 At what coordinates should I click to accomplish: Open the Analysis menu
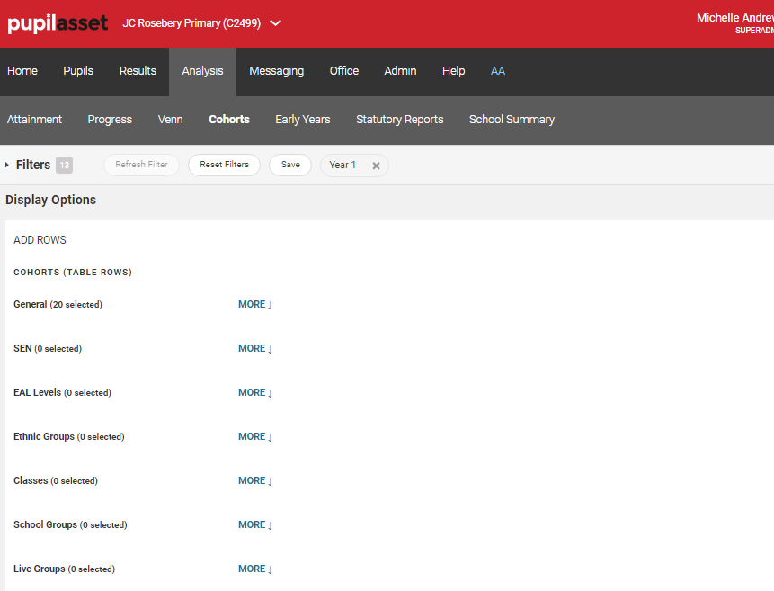tap(202, 71)
